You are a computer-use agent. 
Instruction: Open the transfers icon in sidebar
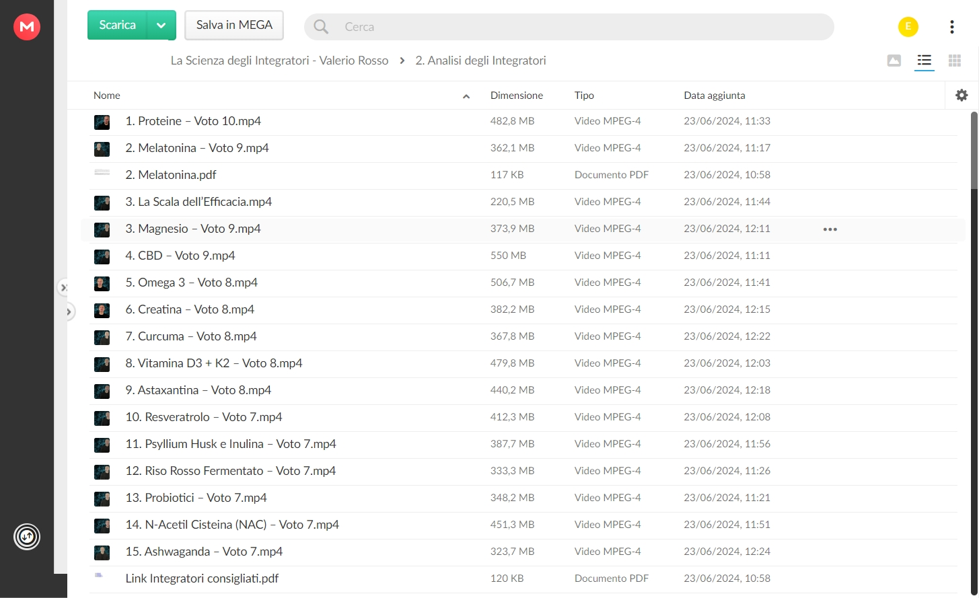click(x=27, y=537)
